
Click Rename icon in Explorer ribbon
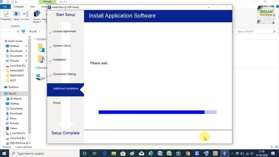pyautogui.click(x=25, y=16)
